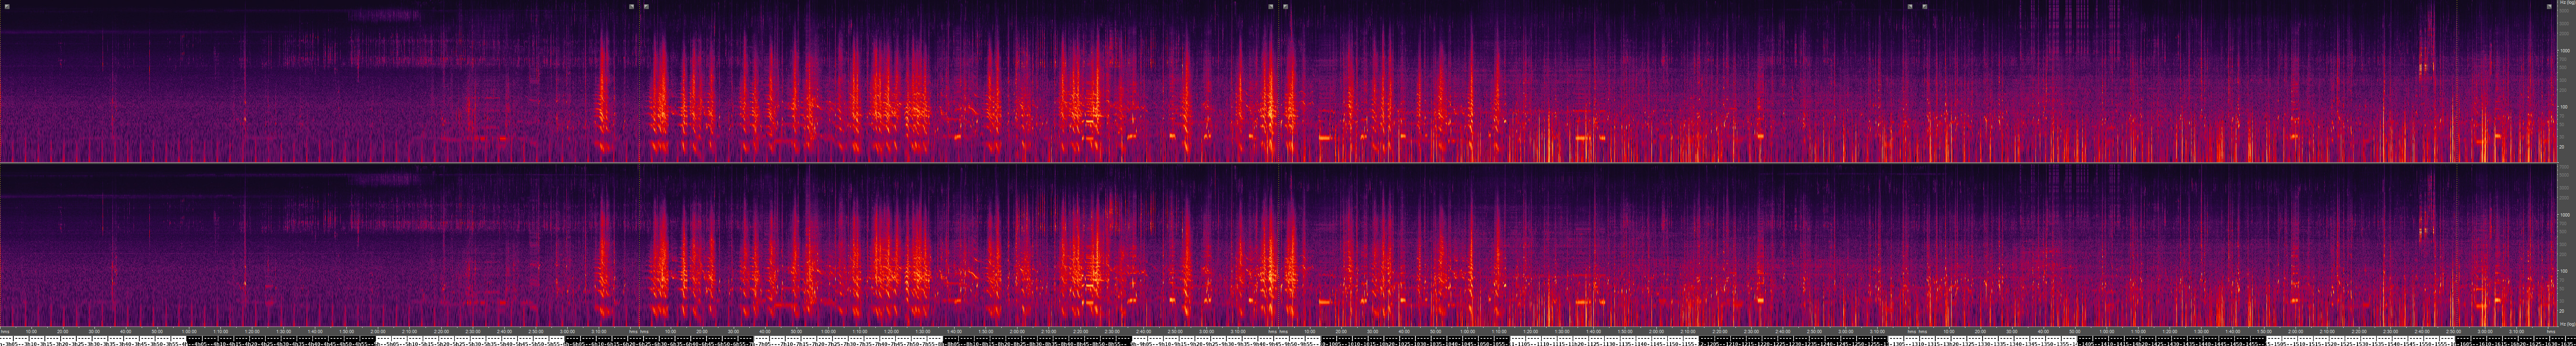Image resolution: width=2576 pixels, height=346 pixels.
Task: Click 1:30:00 on the first clip's ruler
Action: tap(284, 331)
